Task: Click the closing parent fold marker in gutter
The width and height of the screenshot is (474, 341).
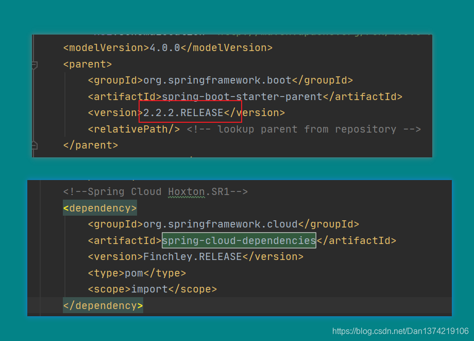Action: [35, 145]
